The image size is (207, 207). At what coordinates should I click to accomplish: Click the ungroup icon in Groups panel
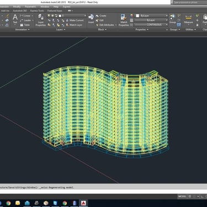[179, 16]
